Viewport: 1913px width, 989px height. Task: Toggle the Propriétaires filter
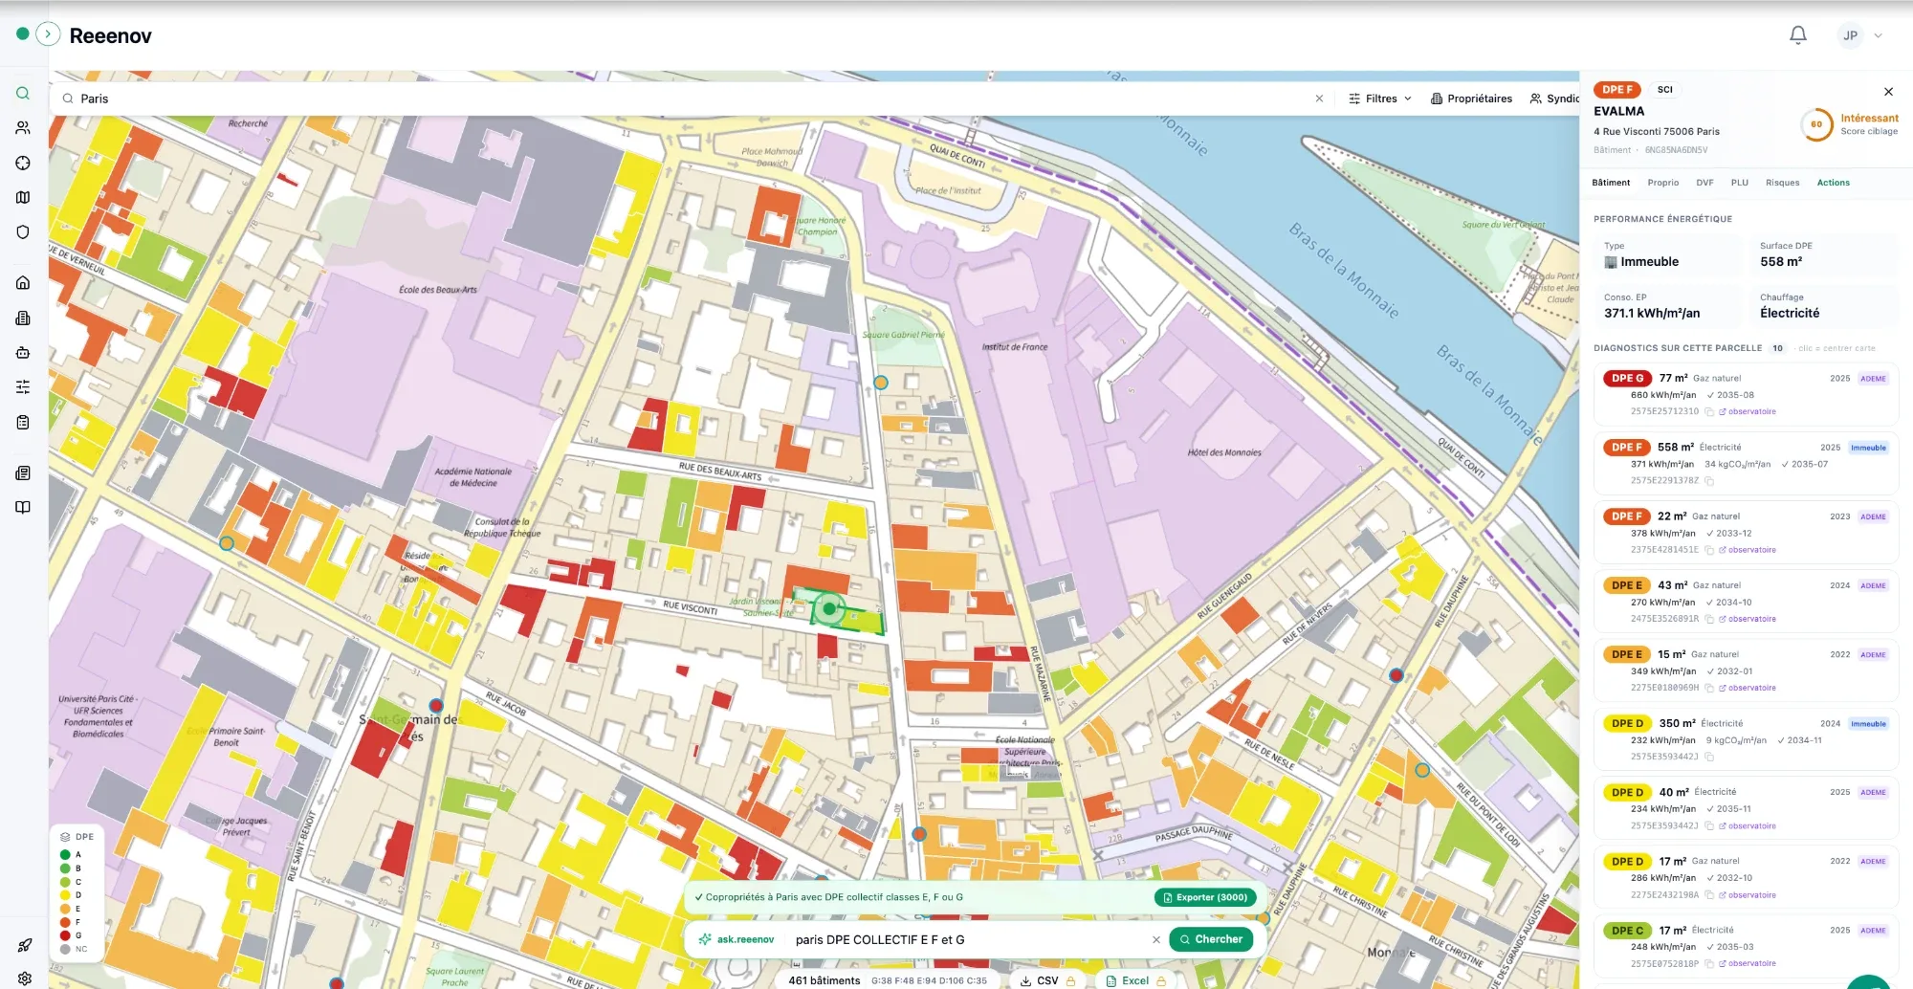point(1471,99)
